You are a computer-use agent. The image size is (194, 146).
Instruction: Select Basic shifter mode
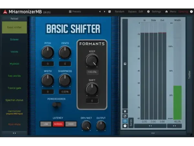(14, 27)
